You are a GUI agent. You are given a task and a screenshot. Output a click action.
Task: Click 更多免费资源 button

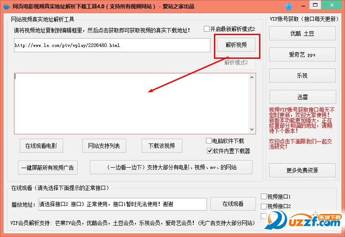tap(302, 170)
